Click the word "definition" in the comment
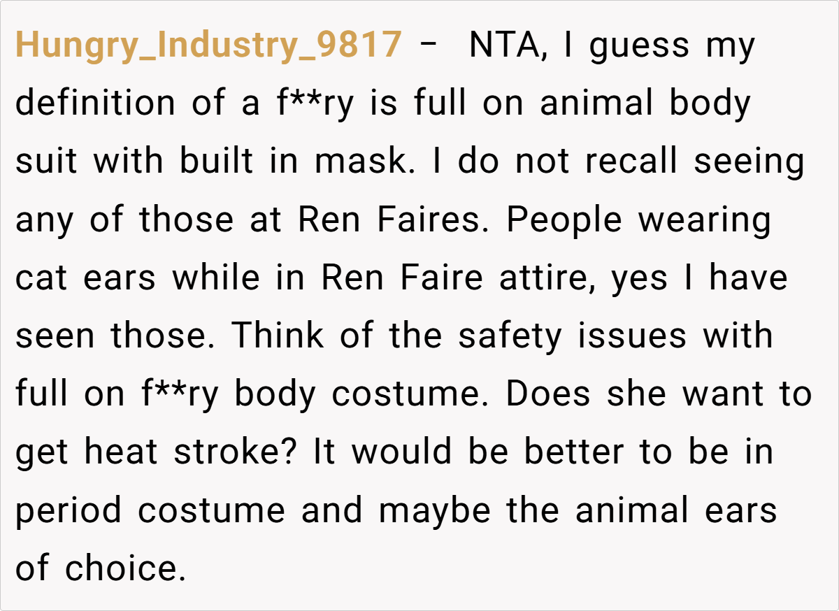 (x=95, y=104)
